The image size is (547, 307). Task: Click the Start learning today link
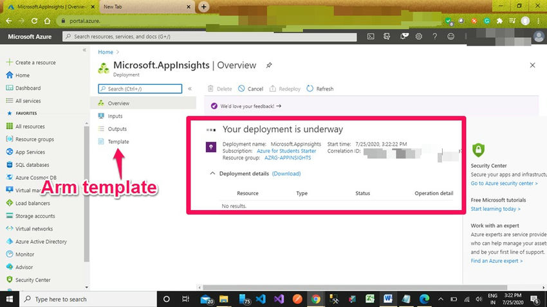pyautogui.click(x=496, y=209)
